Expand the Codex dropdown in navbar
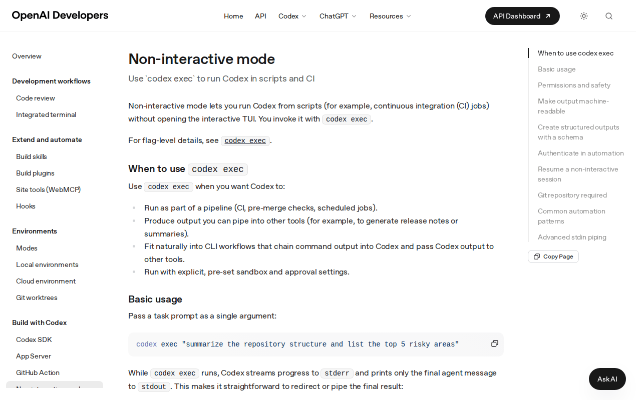The height and width of the screenshot is (400, 641). tap(292, 16)
